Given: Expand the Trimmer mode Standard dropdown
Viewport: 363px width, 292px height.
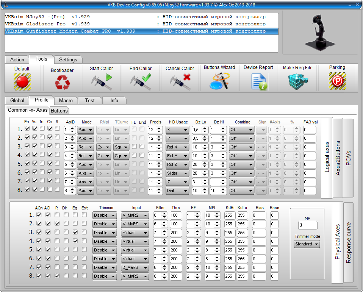Looking at the screenshot, I should (307, 244).
